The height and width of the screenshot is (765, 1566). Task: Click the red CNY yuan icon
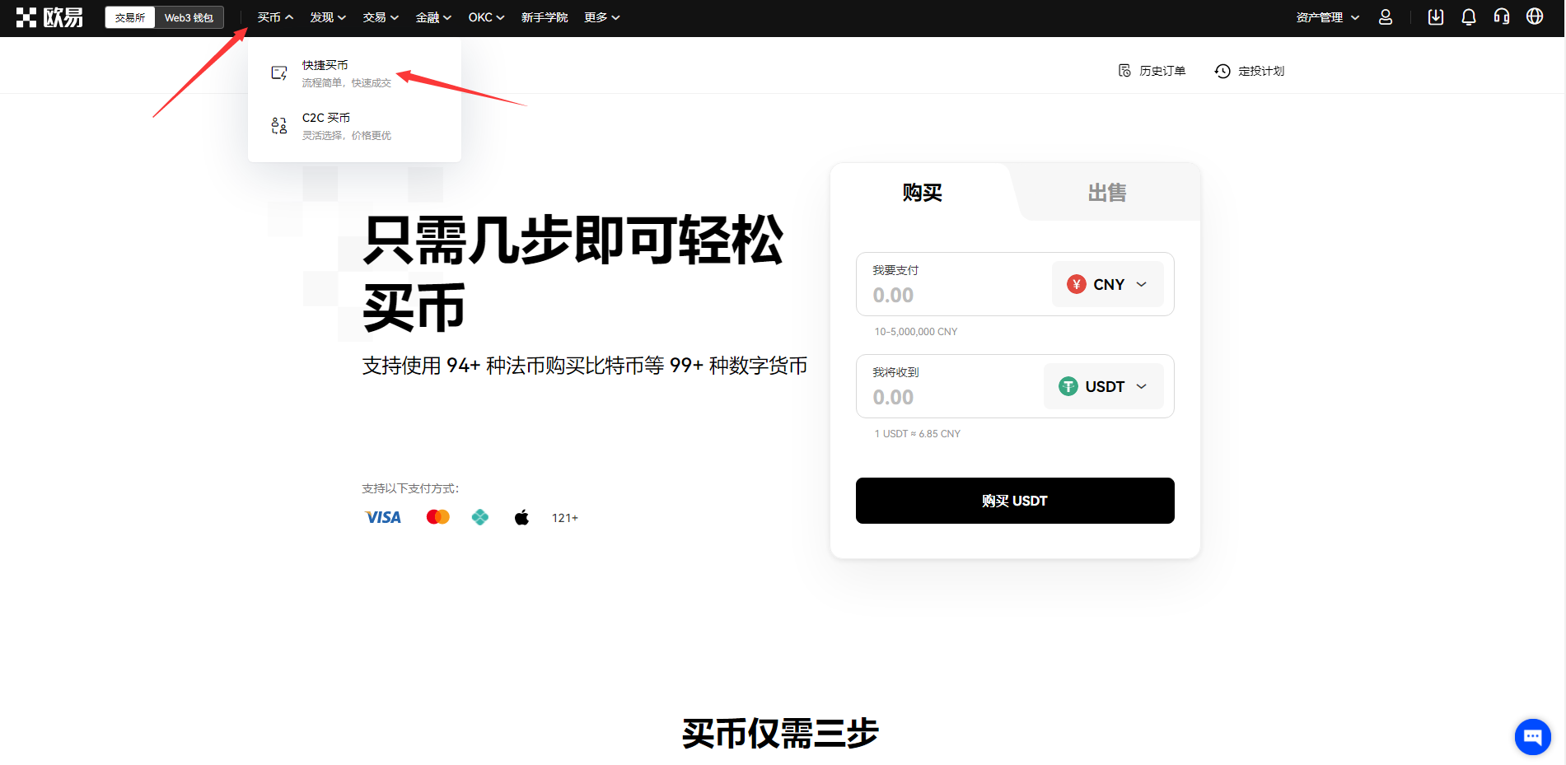click(x=1076, y=284)
